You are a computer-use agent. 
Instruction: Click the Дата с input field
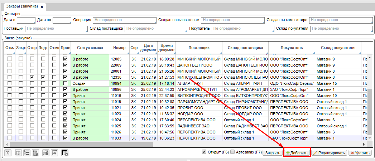[26, 20]
